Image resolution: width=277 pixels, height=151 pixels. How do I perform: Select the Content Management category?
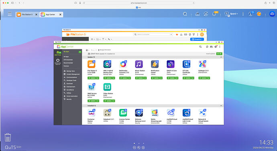[x=71, y=74]
